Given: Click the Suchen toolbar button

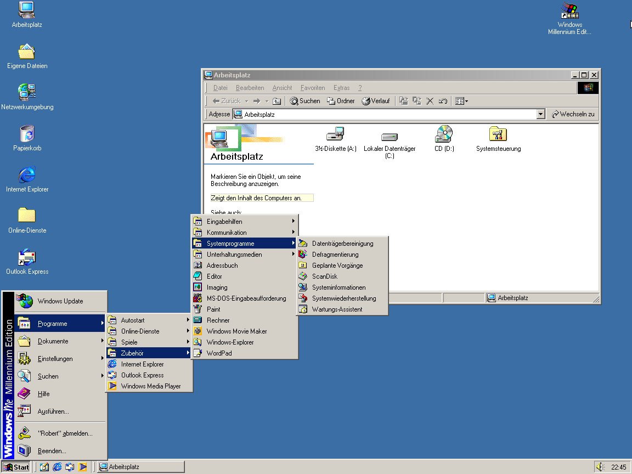Looking at the screenshot, I should pos(304,101).
